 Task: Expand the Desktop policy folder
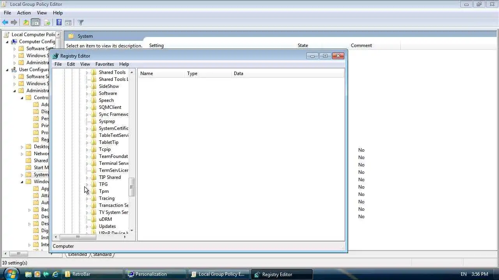(x=22, y=147)
